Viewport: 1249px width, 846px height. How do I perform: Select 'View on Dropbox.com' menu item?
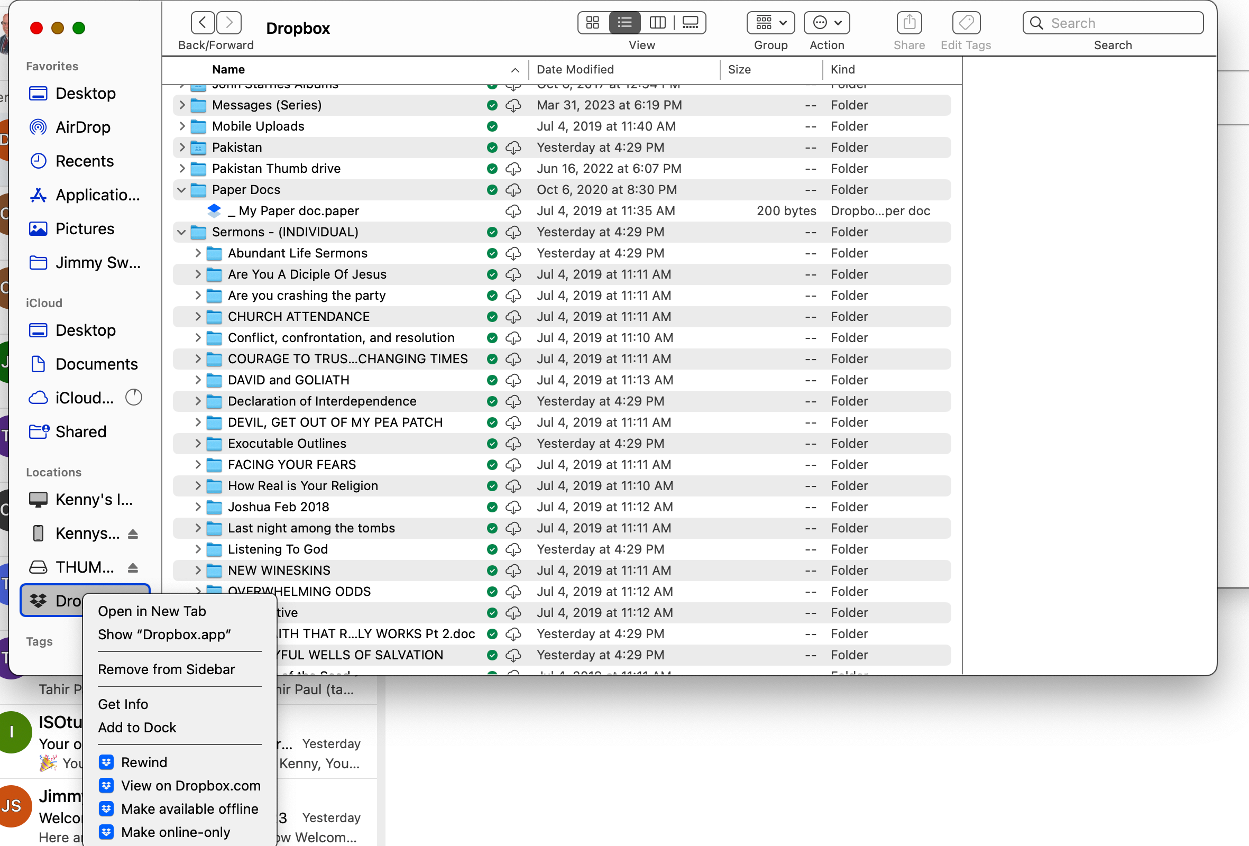tap(190, 786)
